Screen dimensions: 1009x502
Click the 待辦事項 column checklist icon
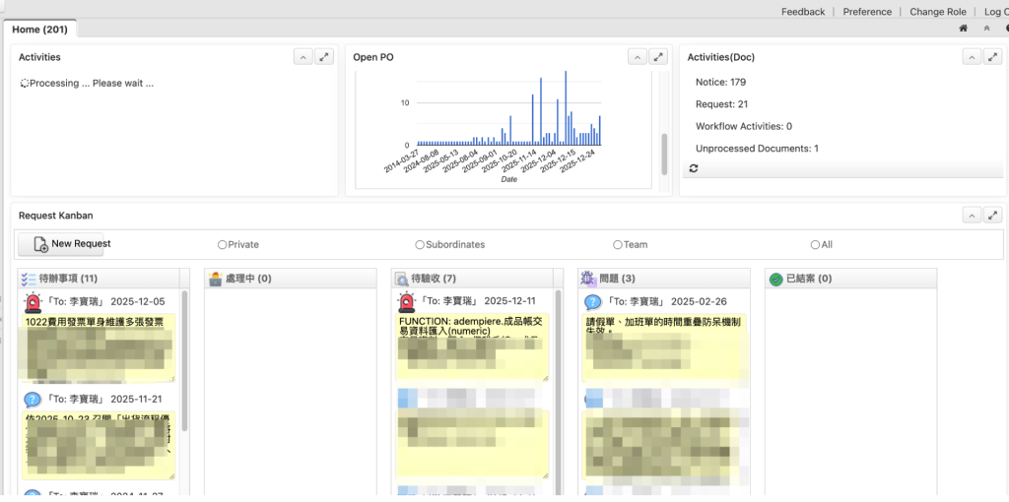(x=28, y=280)
